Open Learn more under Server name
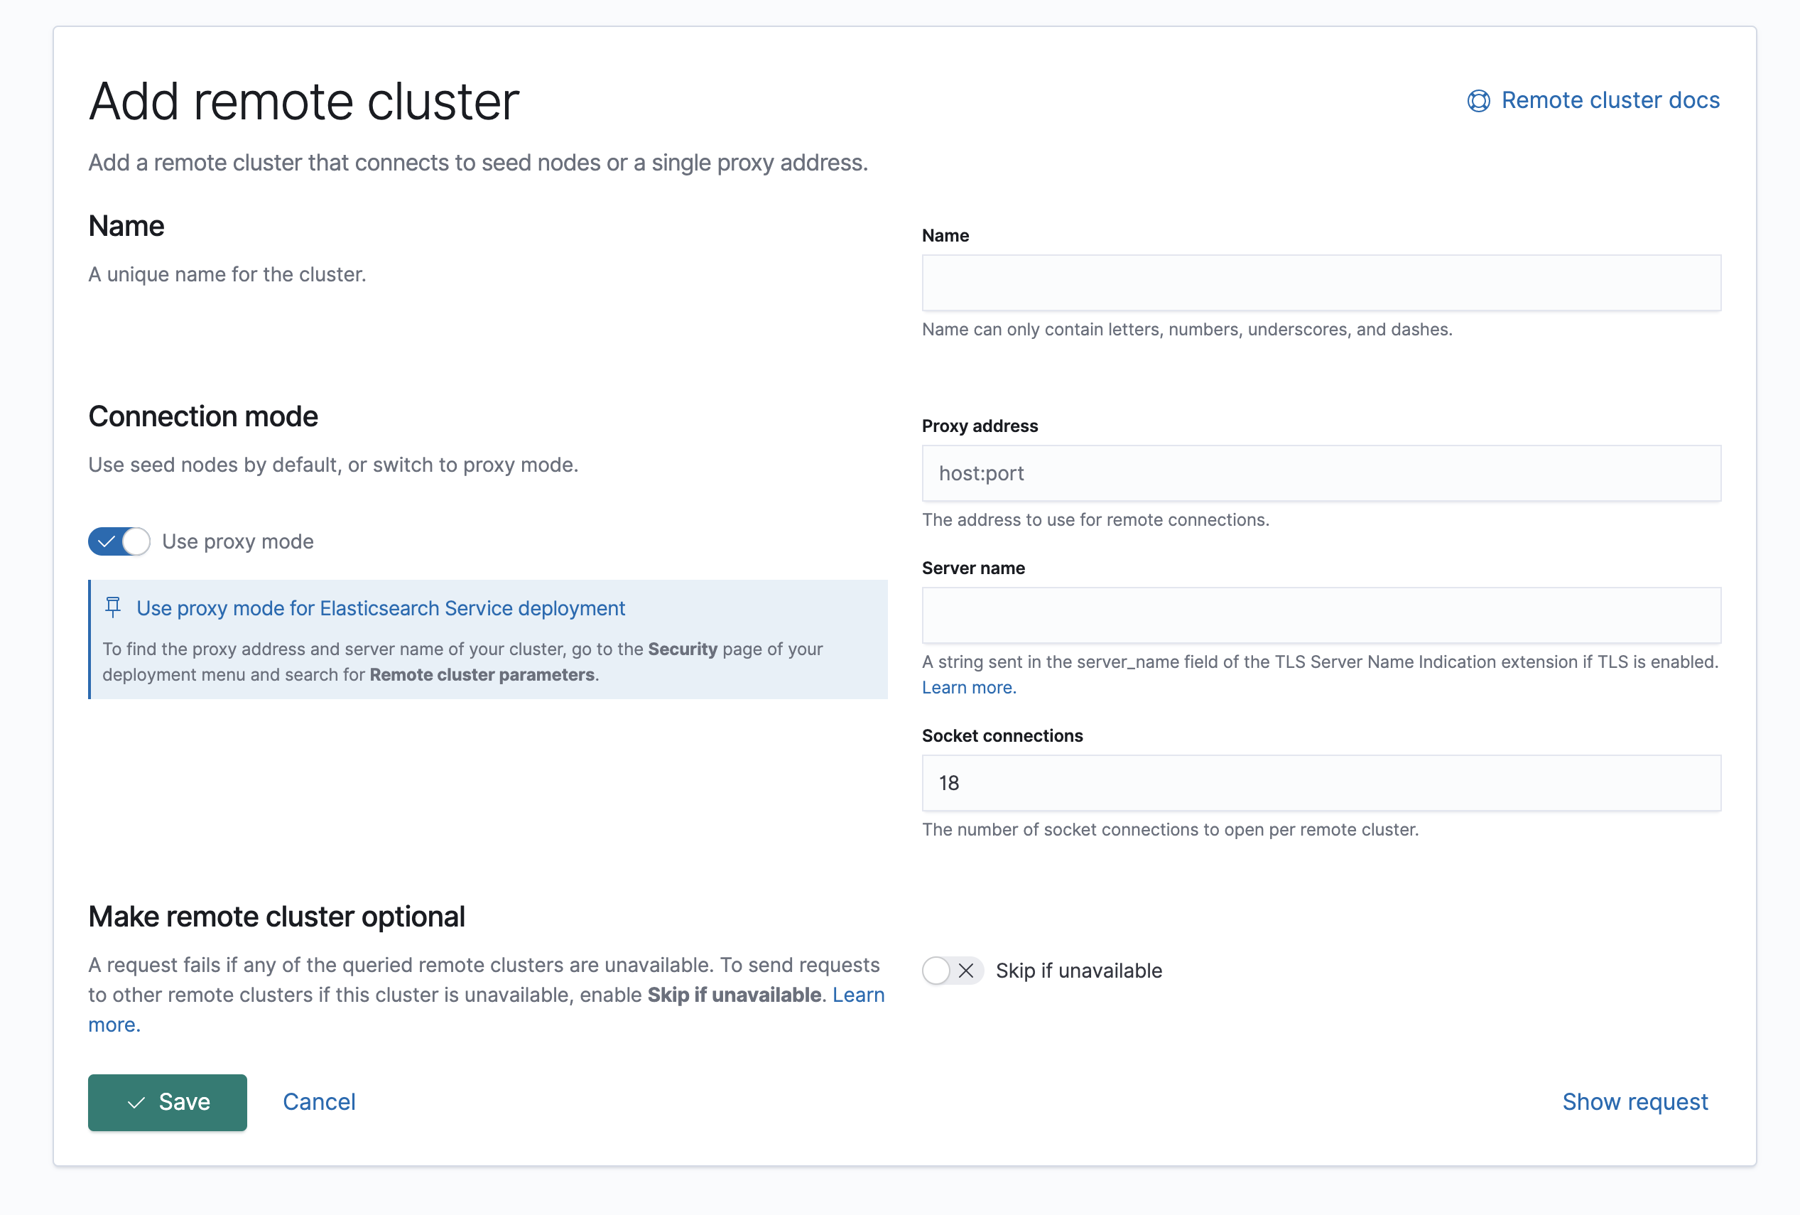Viewport: 1800px width, 1215px height. (x=968, y=687)
